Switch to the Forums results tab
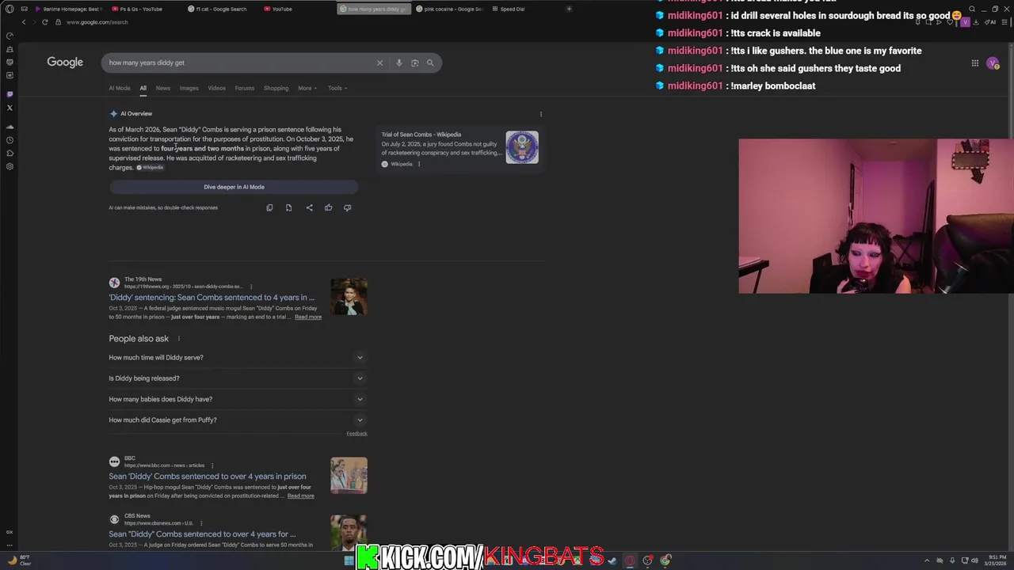Viewport: 1014px width, 570px height. tap(245, 88)
